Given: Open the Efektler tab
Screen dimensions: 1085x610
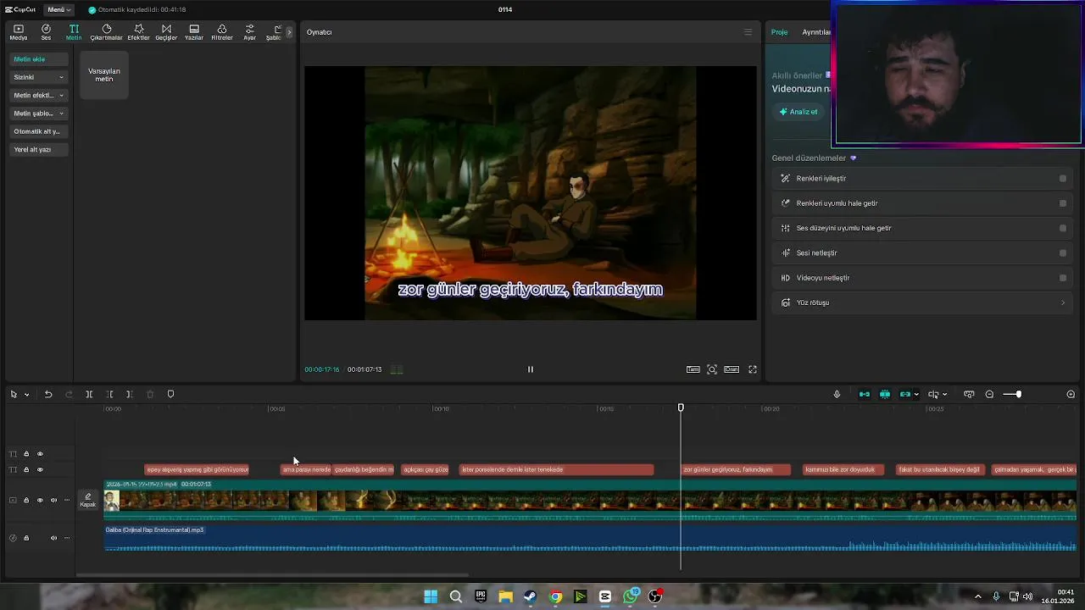Looking at the screenshot, I should point(138,32).
